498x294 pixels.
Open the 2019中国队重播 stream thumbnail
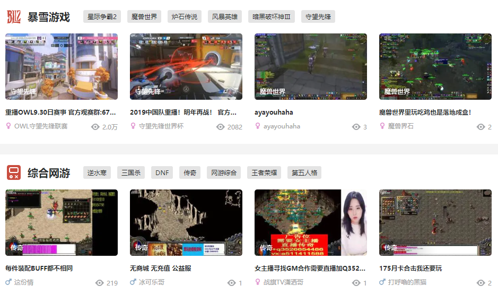(186, 66)
